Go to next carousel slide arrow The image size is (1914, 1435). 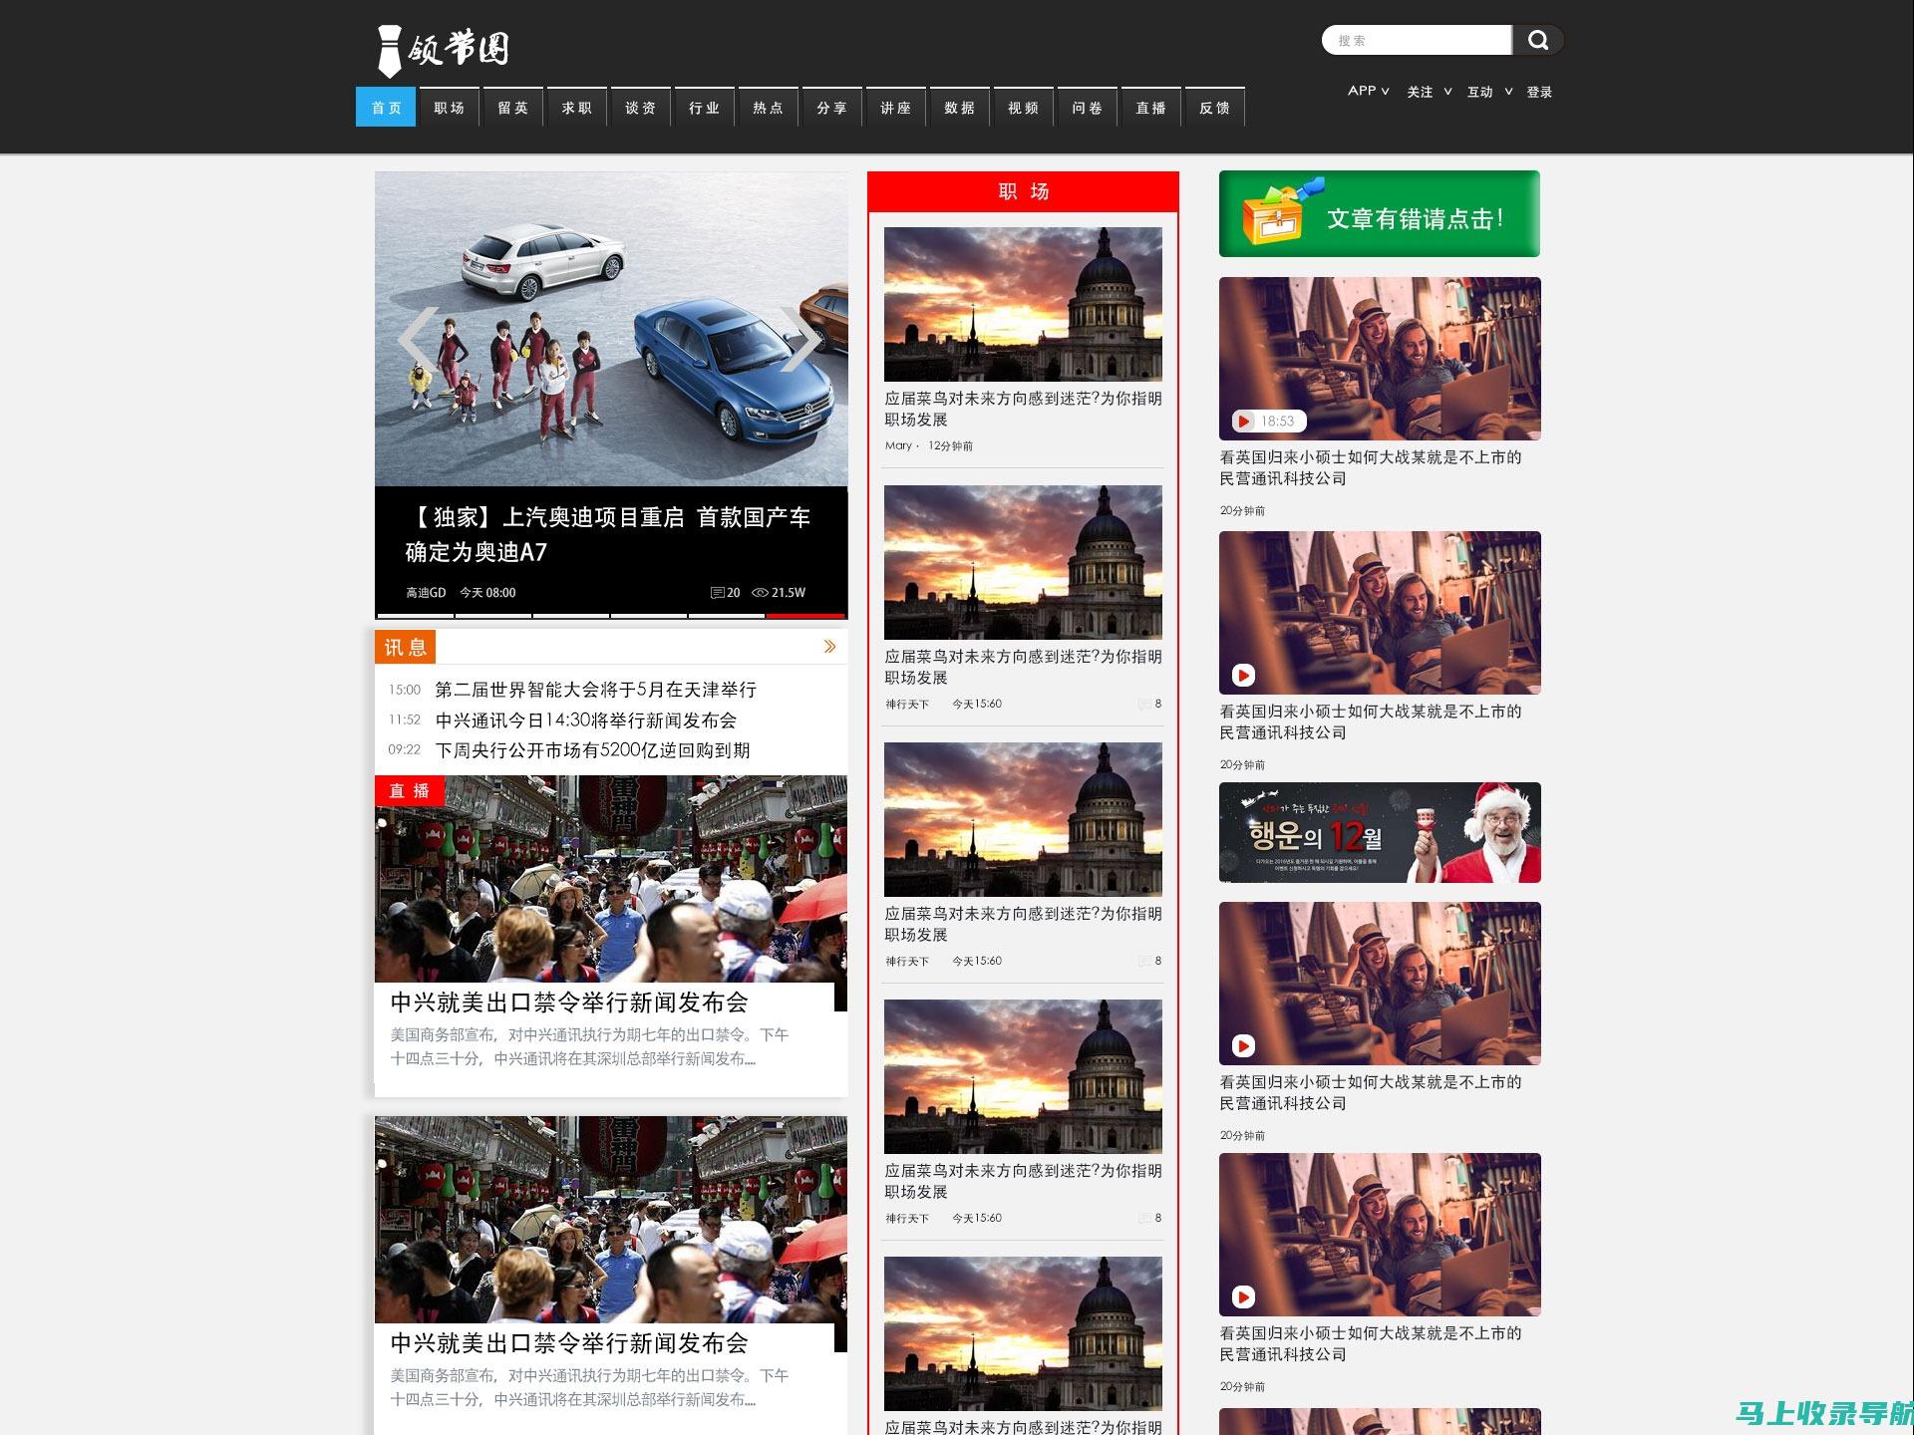pos(800,340)
